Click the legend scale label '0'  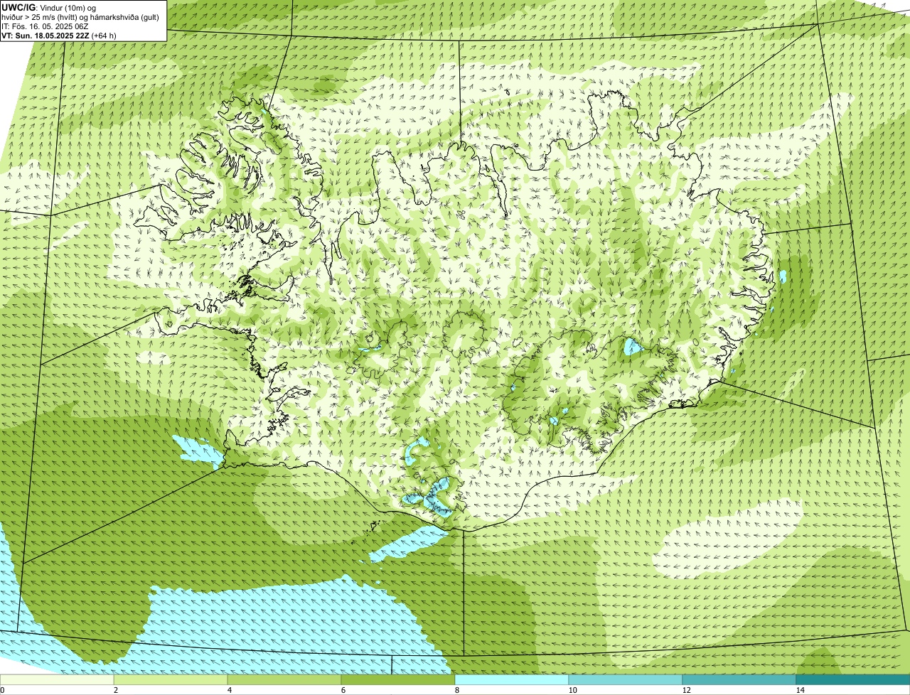2,690
